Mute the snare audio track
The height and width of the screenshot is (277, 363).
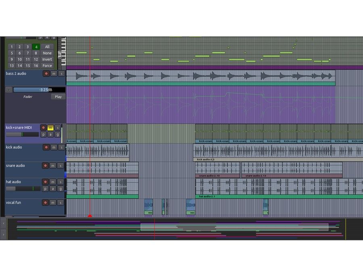(x=53, y=166)
